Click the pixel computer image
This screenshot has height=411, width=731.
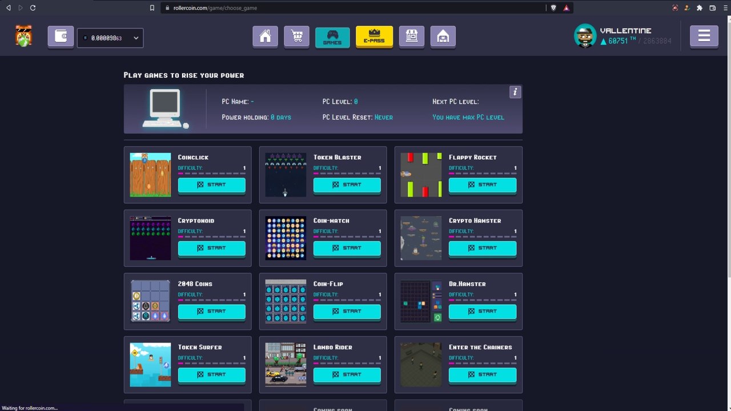pos(165,108)
